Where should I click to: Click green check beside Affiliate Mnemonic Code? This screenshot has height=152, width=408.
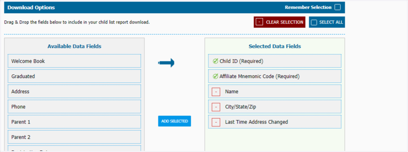click(x=215, y=77)
